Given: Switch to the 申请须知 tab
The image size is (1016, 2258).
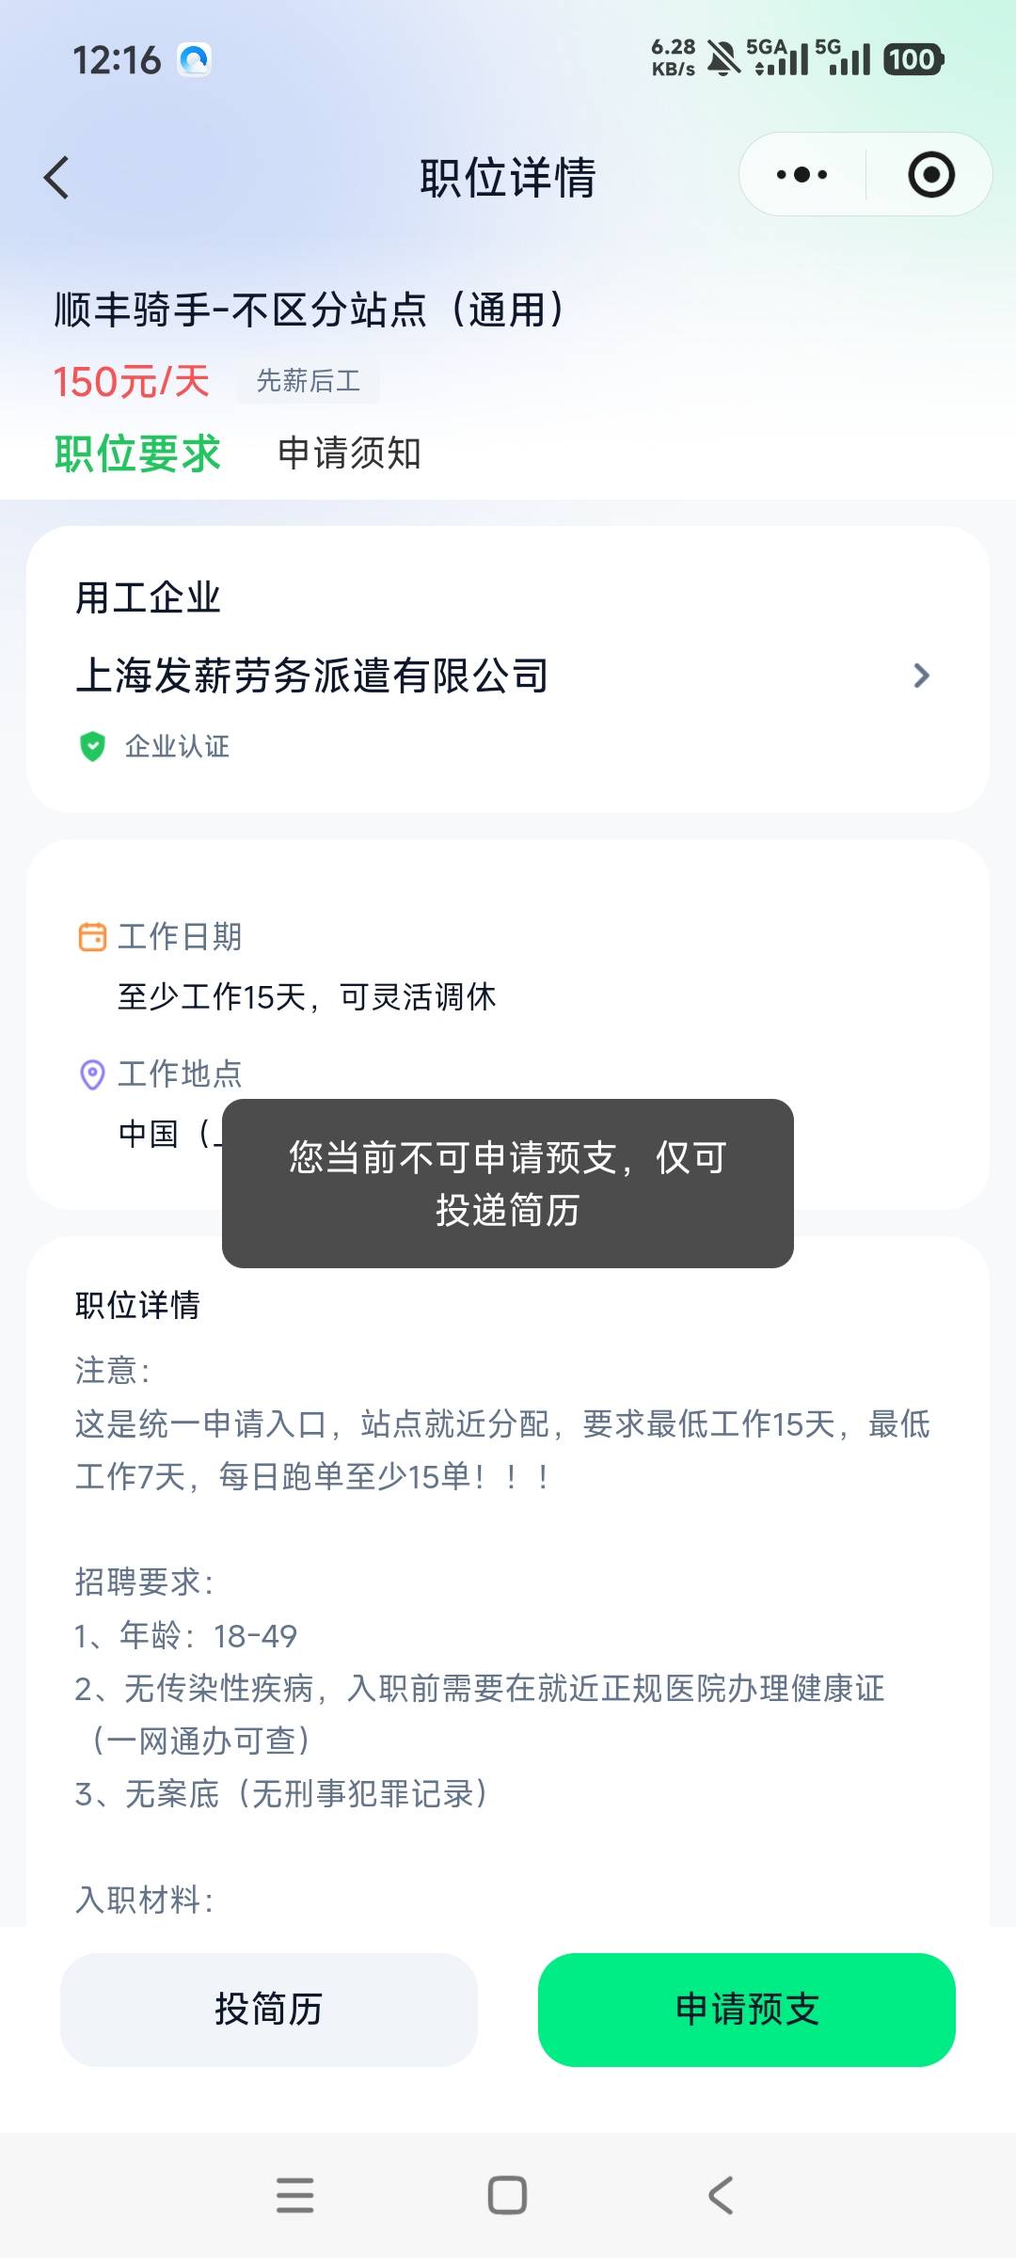Looking at the screenshot, I should [349, 453].
